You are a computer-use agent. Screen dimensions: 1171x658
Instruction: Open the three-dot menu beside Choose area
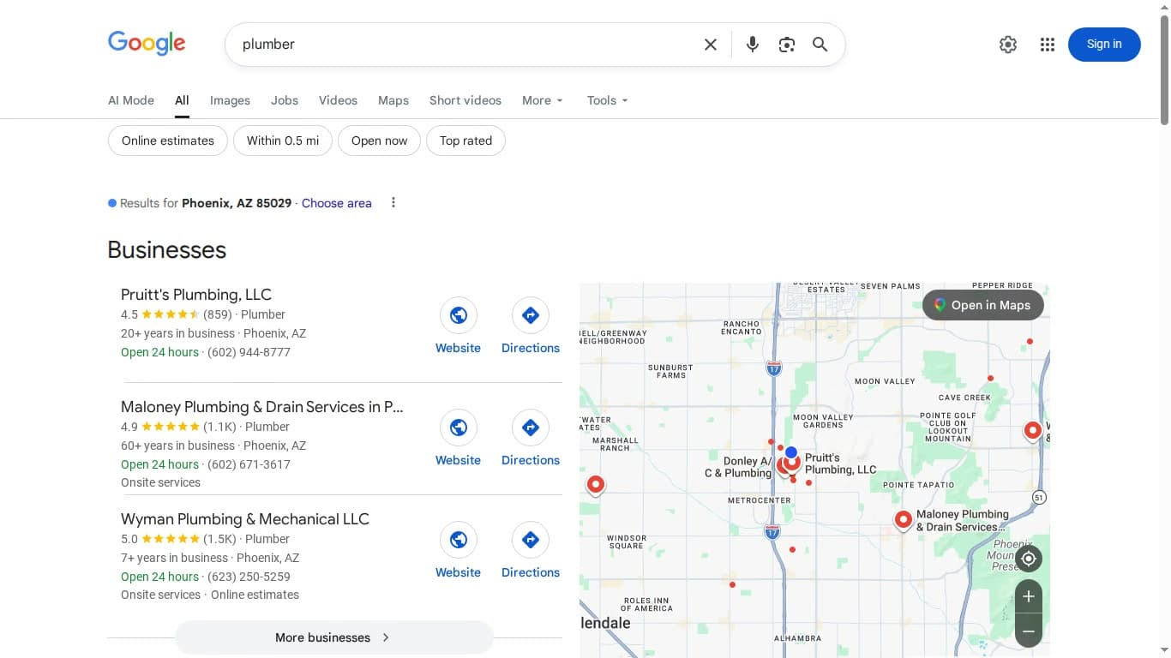[393, 203]
